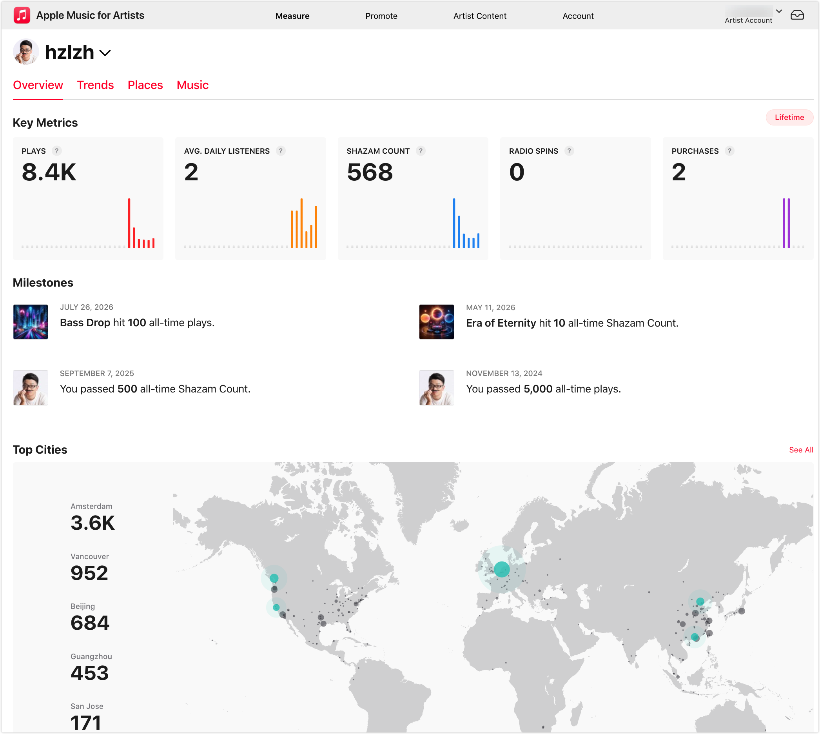This screenshot has height=734, width=820.
Task: Click the JULY 26, 2026 milestone date
Action: point(87,307)
